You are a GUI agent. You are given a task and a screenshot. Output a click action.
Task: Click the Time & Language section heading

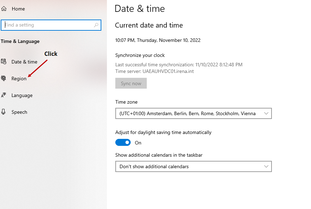tap(20, 41)
